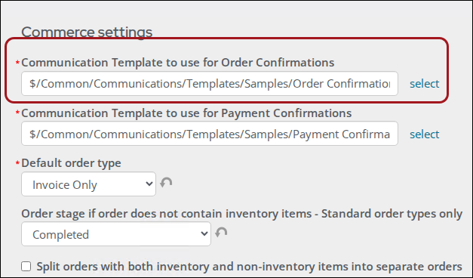
Task: Click red required asterisk beside Payment Confirmations
Action: point(17,113)
